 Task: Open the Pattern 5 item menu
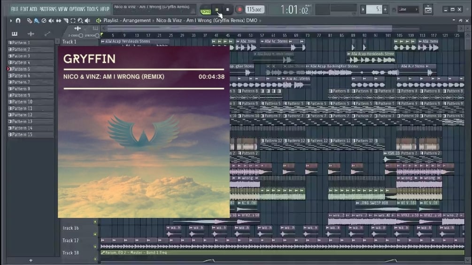coord(10,69)
